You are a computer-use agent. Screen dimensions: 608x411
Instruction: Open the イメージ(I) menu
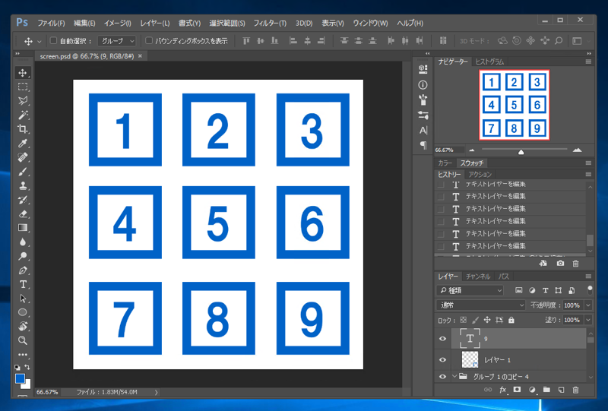point(118,24)
